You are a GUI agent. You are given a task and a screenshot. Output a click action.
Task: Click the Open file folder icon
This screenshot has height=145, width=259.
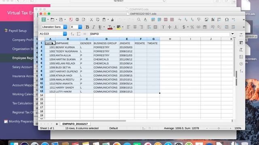tap(52, 20)
